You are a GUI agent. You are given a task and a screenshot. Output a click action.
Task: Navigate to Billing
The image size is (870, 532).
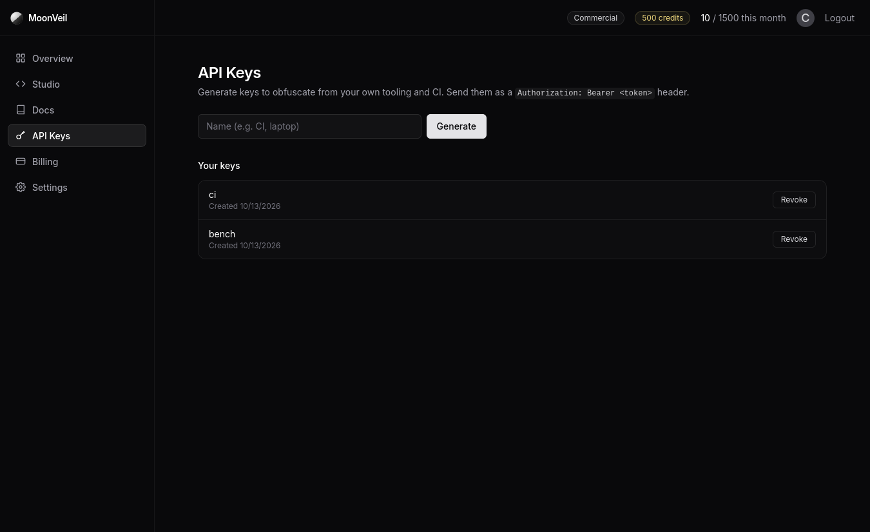pos(77,161)
